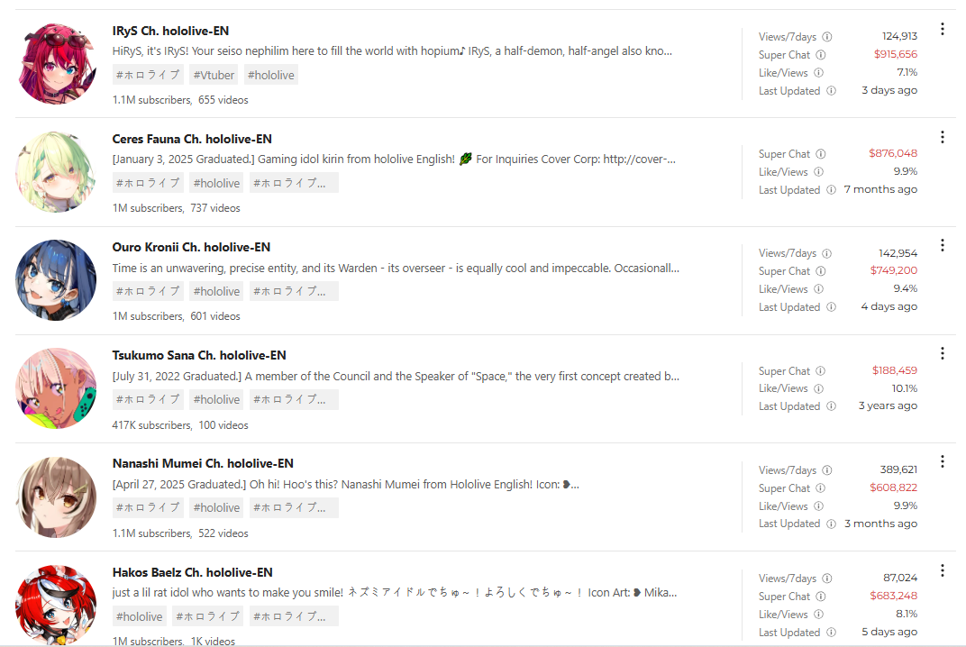966x647 pixels.
Task: Open Ouro Kronii Ch. hololive-EN channel link
Action: tap(191, 247)
